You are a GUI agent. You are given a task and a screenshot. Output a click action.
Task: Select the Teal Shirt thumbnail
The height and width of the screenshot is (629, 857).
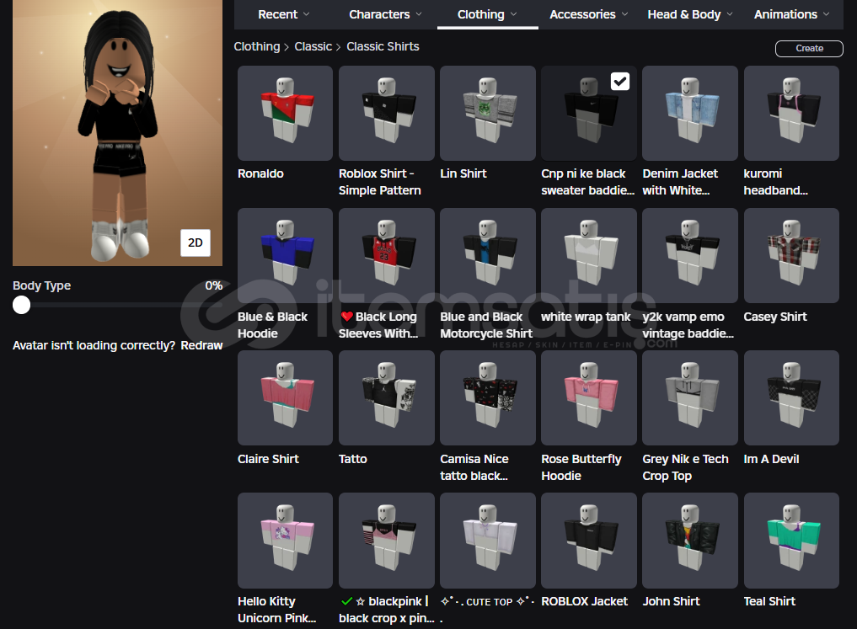point(791,541)
